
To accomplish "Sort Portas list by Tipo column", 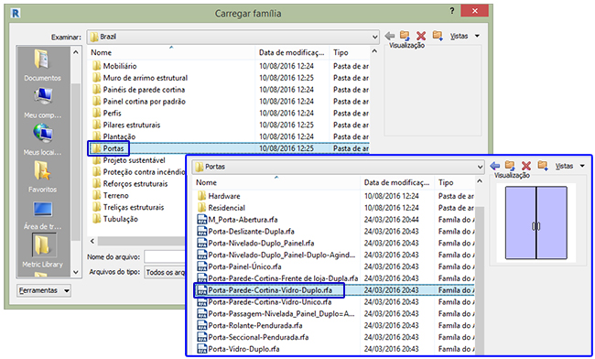I will click(455, 182).
